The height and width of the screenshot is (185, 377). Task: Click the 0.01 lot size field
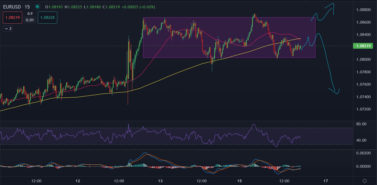pyautogui.click(x=30, y=20)
